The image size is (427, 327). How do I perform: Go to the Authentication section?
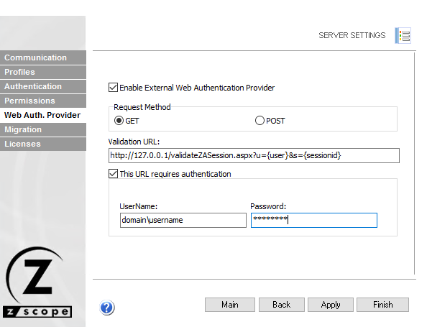point(43,86)
